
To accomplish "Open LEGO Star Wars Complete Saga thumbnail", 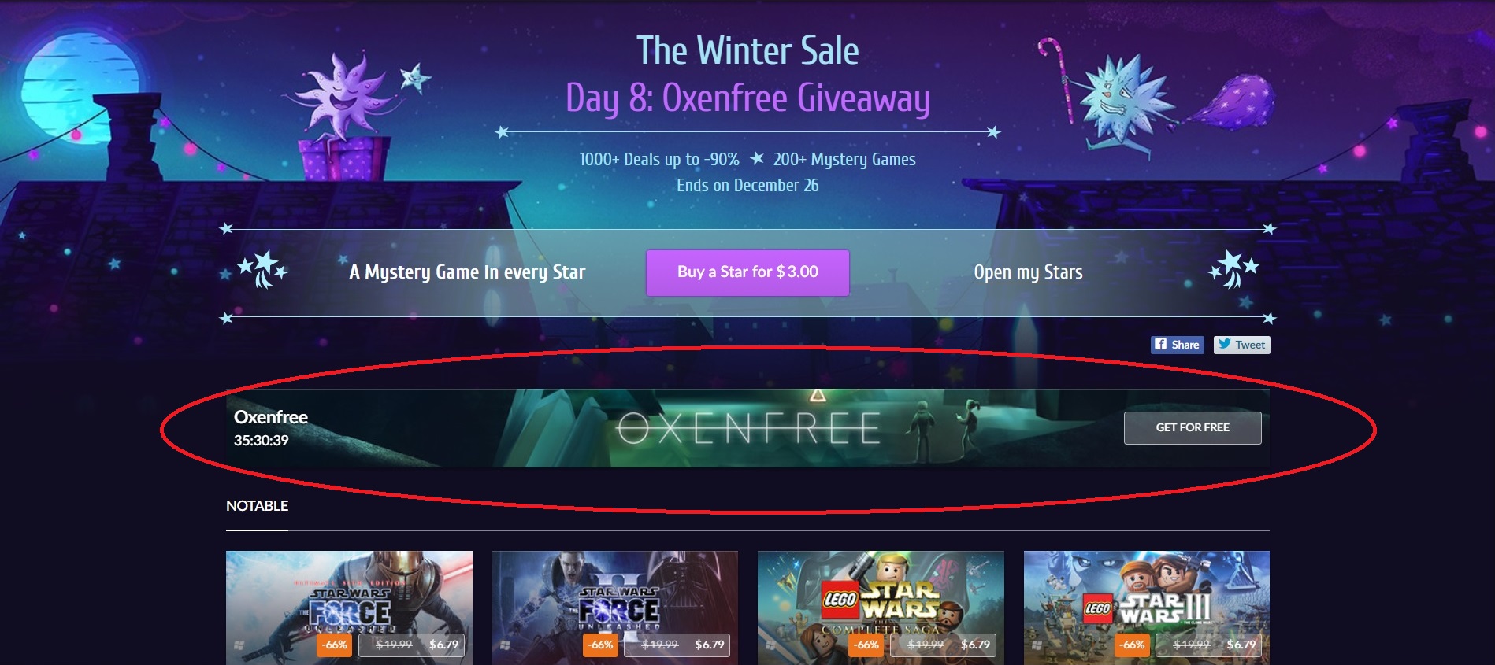I will 881,608.
